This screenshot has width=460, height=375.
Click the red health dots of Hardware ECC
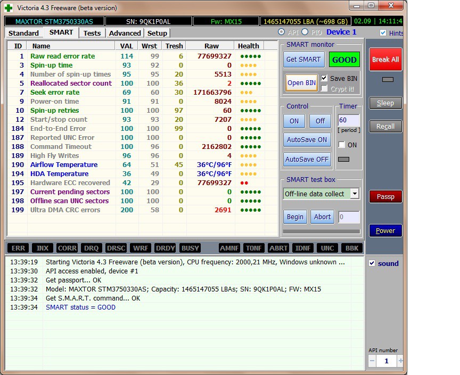pyautogui.click(x=244, y=183)
